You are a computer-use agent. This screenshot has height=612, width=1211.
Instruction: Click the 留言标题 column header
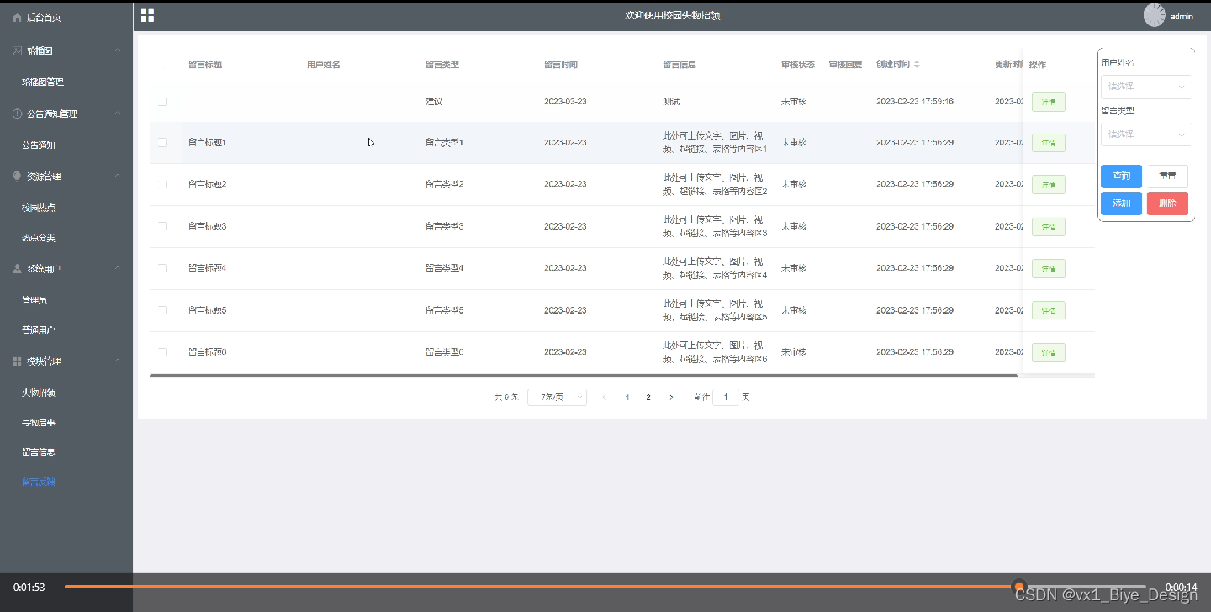click(205, 65)
